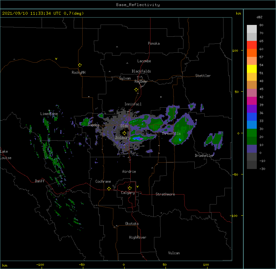The width and height of the screenshot is (276, 269).
Task: Click the Sundre city label
Action: click(93, 125)
